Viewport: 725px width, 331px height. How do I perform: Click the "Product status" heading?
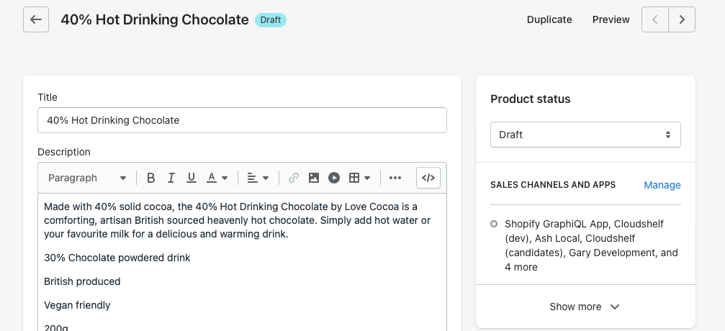(x=531, y=99)
